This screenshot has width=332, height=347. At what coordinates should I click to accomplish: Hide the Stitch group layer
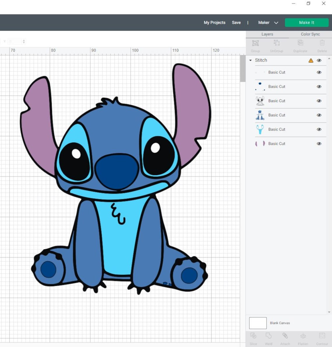pos(319,61)
